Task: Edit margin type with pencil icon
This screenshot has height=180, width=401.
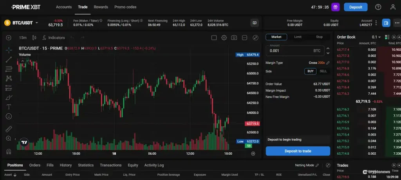Action: point(328,63)
